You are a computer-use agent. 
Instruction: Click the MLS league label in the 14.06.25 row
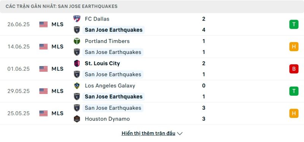(x=57, y=47)
